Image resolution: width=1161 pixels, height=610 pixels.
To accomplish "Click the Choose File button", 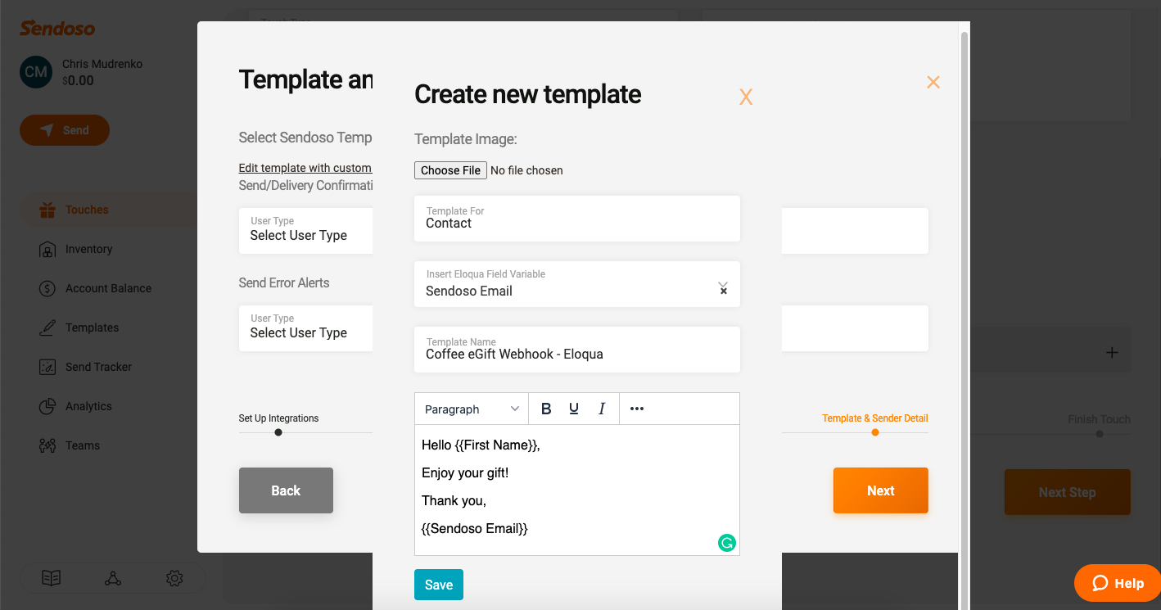I will pyautogui.click(x=450, y=170).
